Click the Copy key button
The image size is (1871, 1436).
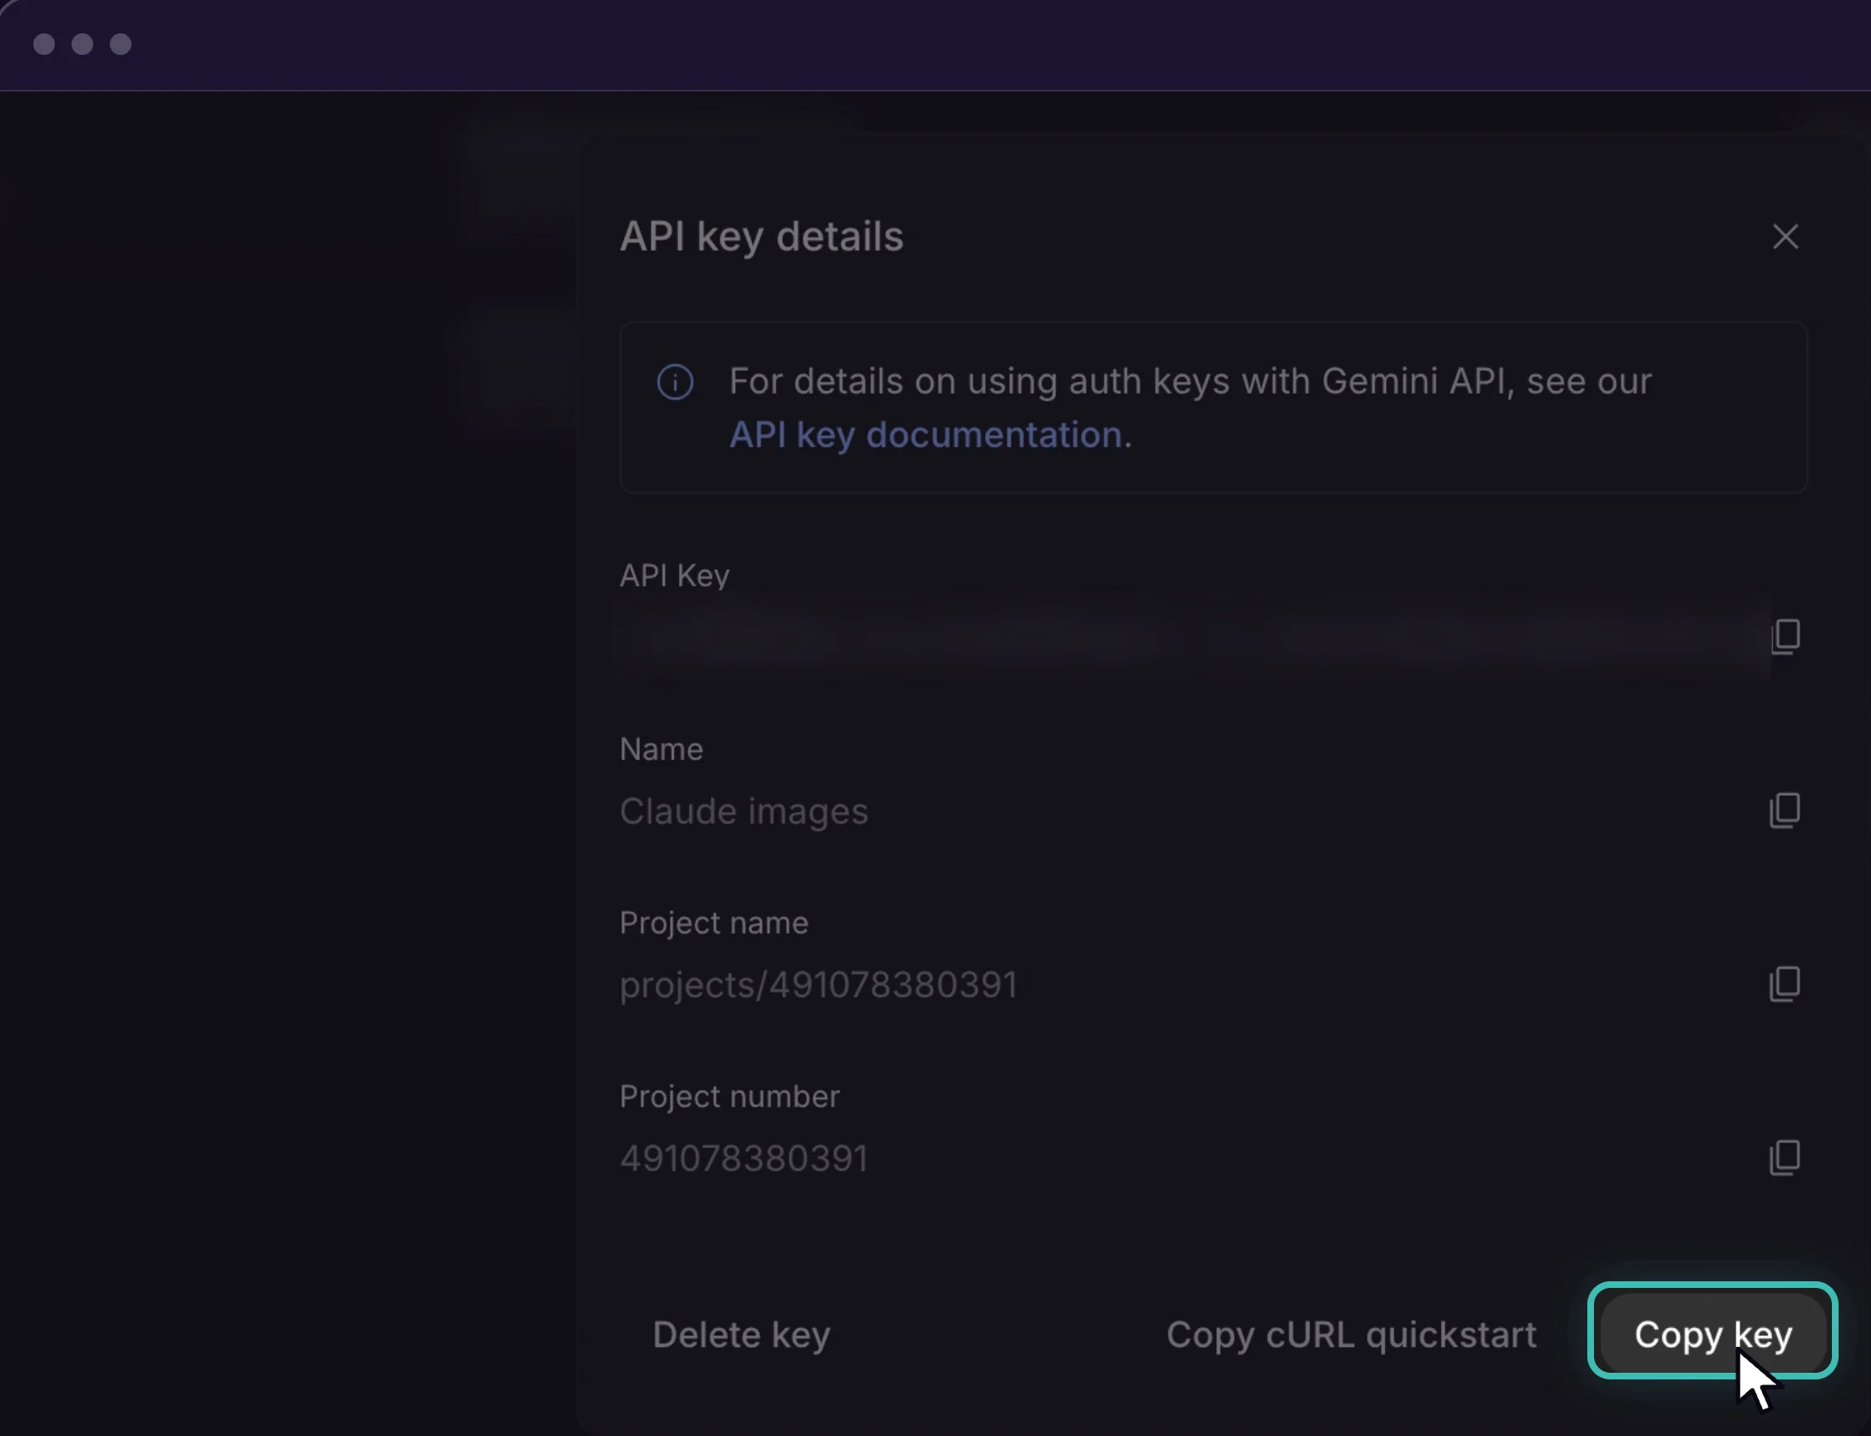click(x=1713, y=1334)
